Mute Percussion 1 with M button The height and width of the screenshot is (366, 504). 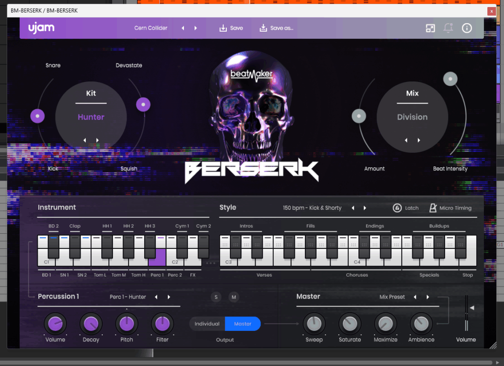coord(234,297)
